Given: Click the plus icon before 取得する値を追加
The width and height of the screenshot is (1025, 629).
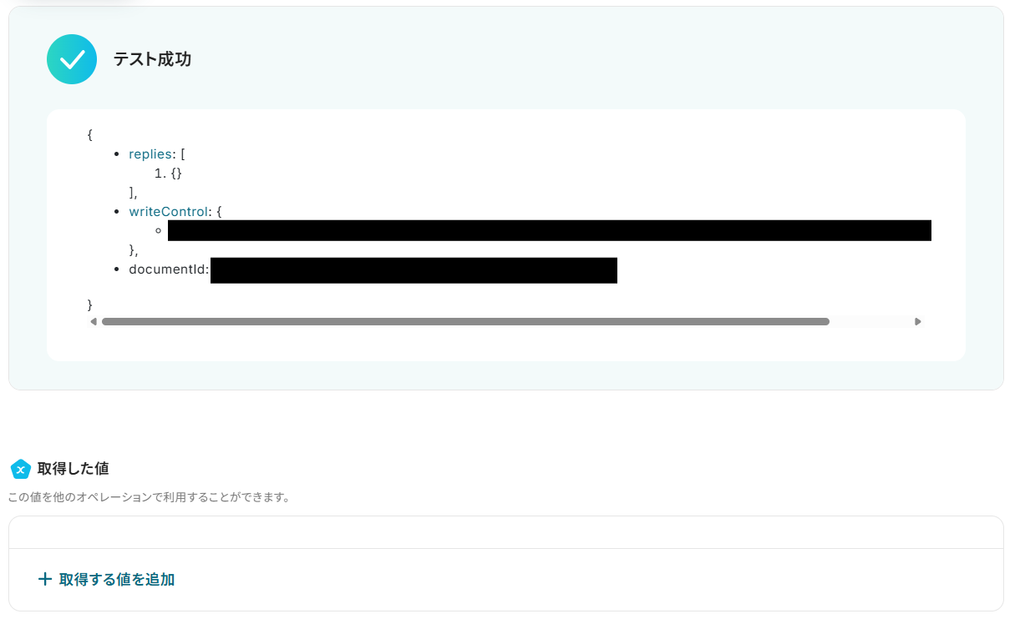Looking at the screenshot, I should pyautogui.click(x=45, y=579).
